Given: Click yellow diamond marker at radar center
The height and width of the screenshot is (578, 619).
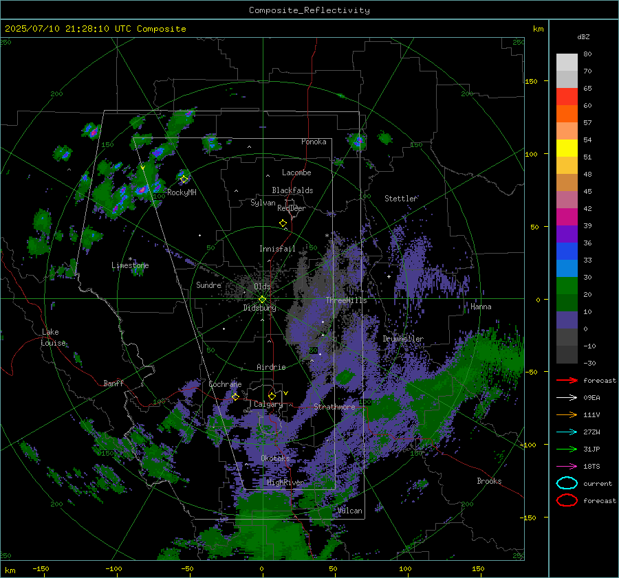Looking at the screenshot, I should pos(263,300).
